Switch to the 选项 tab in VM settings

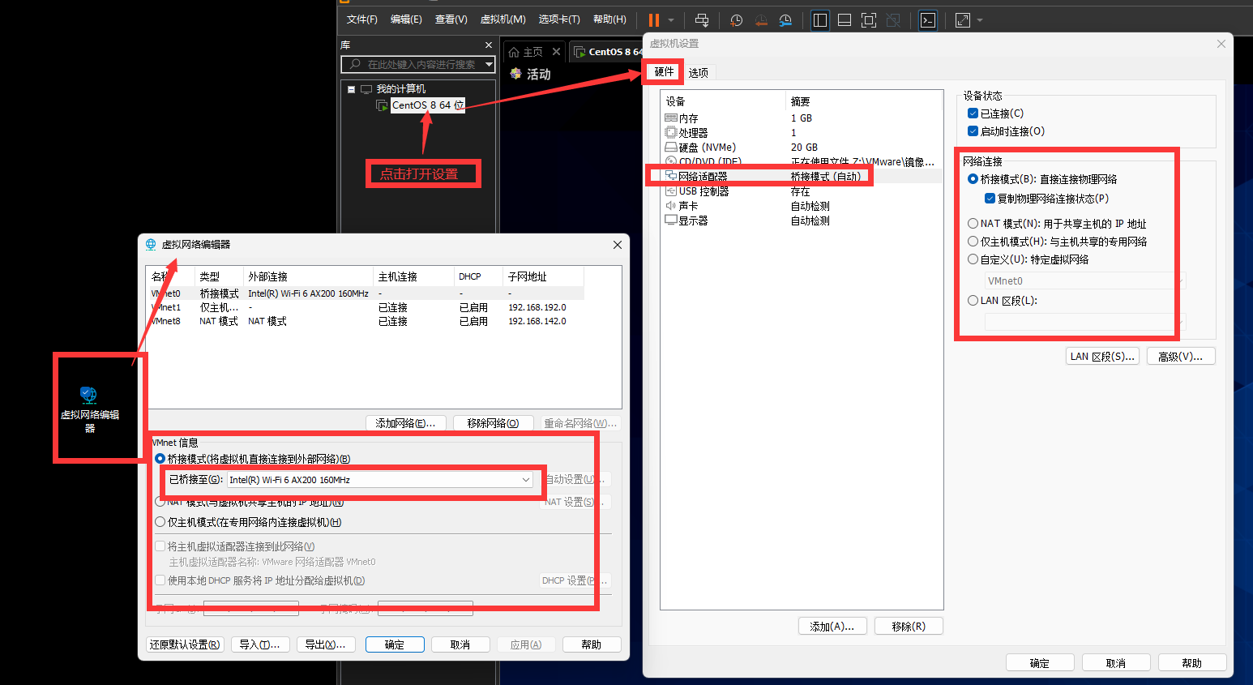[699, 73]
